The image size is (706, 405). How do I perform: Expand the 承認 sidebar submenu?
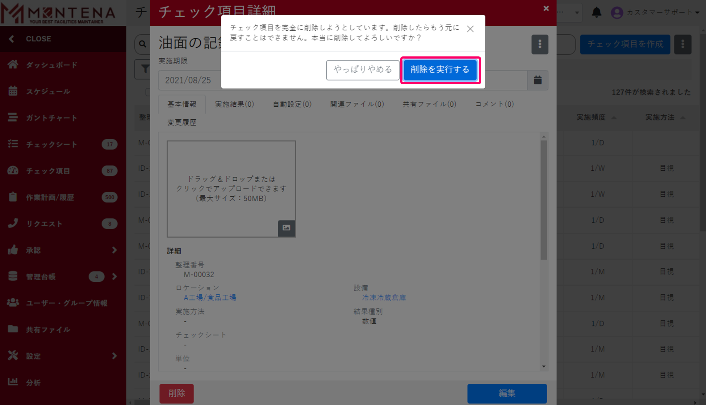coord(114,250)
